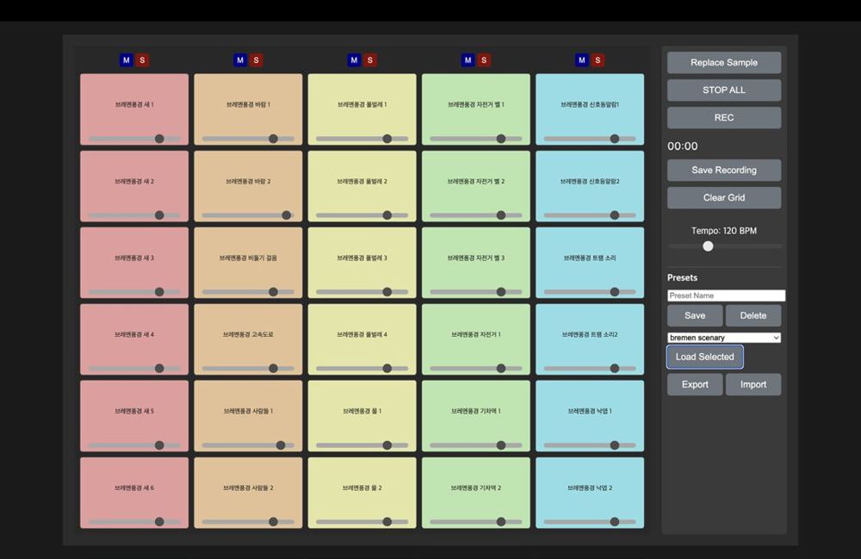Click the Export presets button
The width and height of the screenshot is (861, 559).
point(695,384)
